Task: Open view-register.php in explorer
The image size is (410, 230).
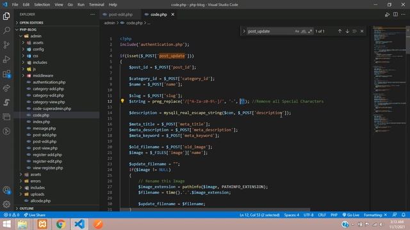Action: tap(57, 168)
